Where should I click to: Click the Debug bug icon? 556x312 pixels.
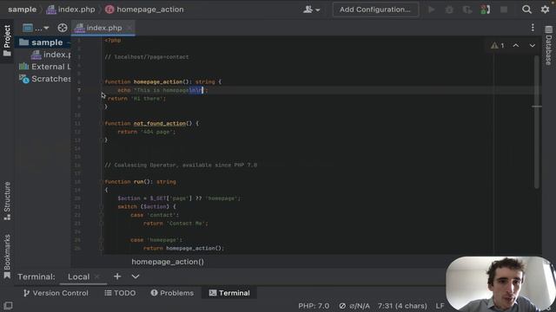point(449,10)
